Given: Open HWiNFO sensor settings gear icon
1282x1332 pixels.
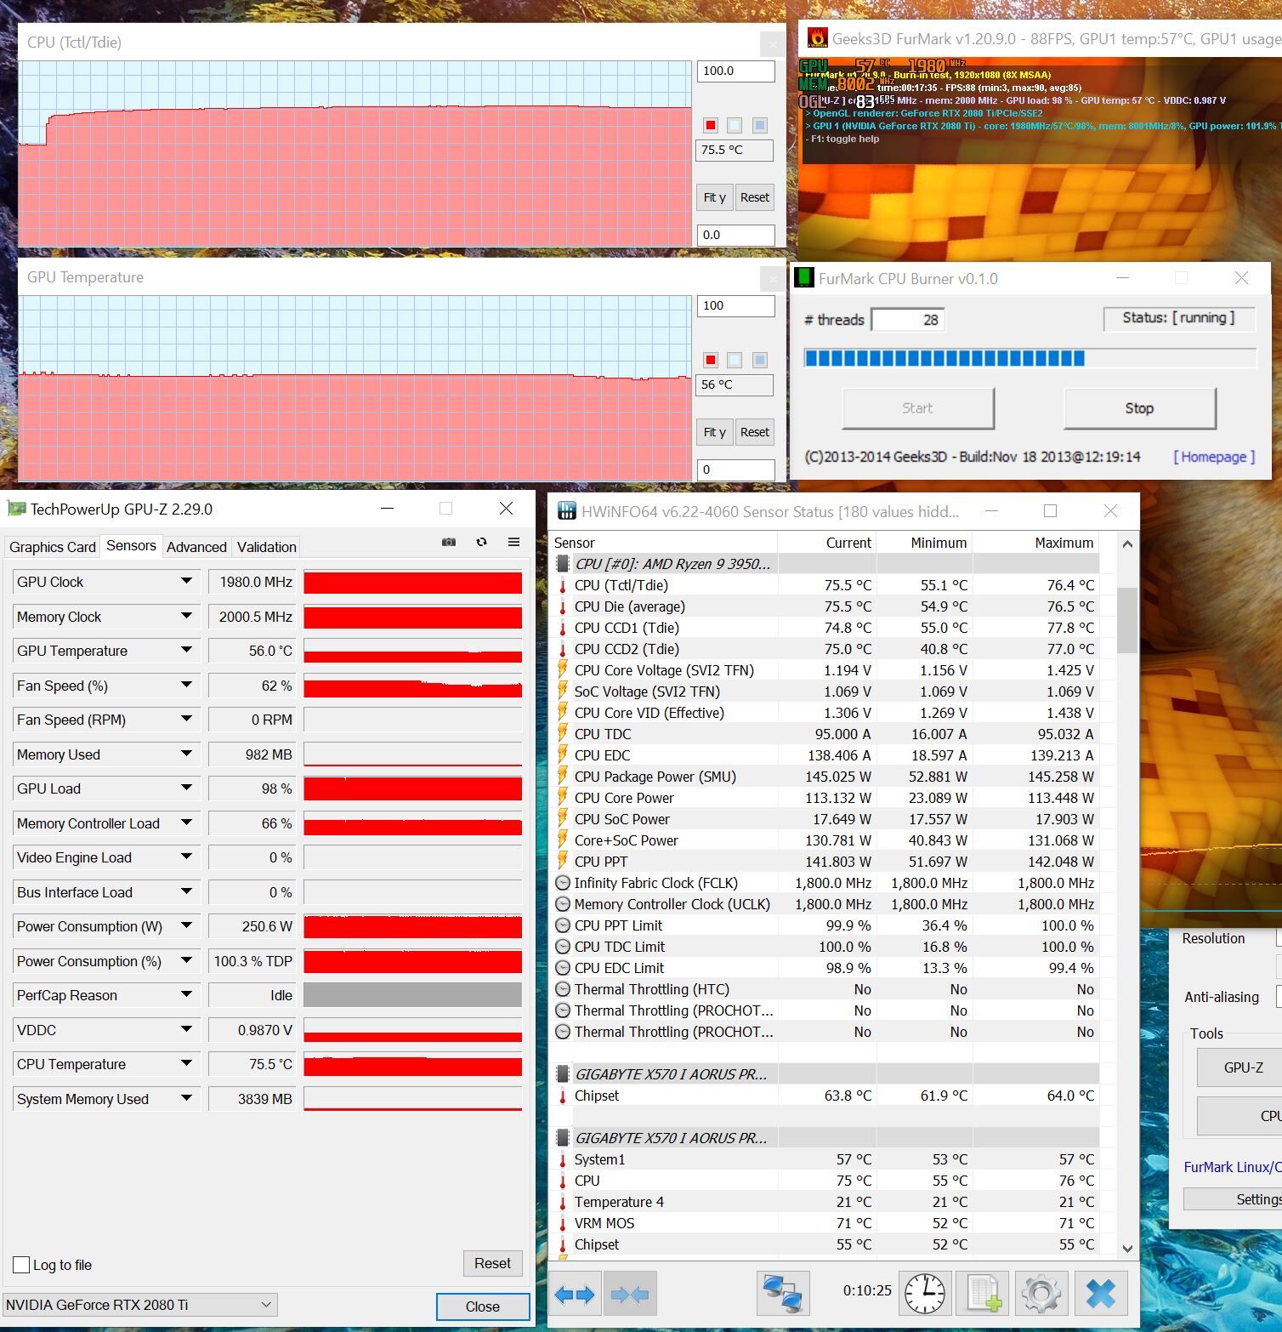Looking at the screenshot, I should 1041,1294.
